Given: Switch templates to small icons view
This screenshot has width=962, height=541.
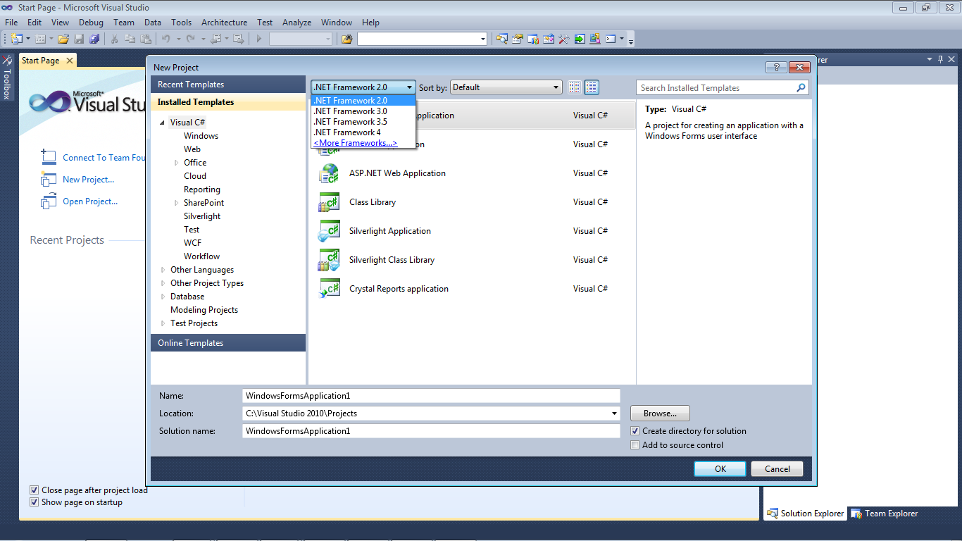Looking at the screenshot, I should click(x=575, y=87).
